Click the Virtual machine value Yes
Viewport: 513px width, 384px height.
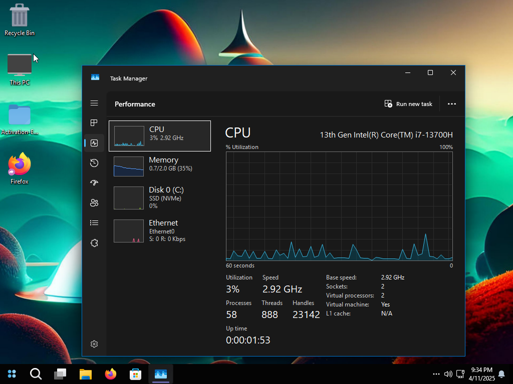[x=385, y=304]
